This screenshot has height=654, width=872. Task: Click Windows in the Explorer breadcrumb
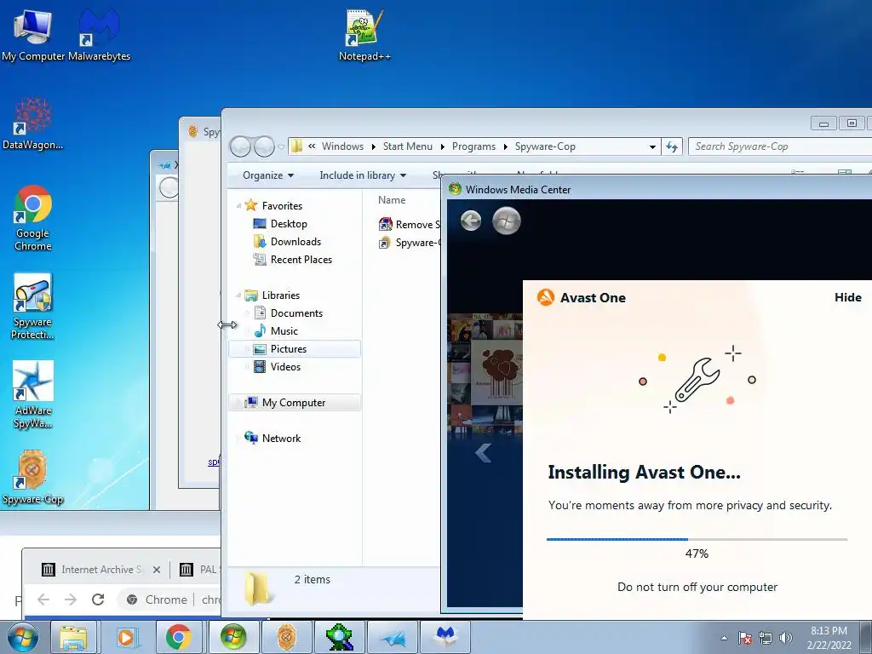pyautogui.click(x=342, y=146)
